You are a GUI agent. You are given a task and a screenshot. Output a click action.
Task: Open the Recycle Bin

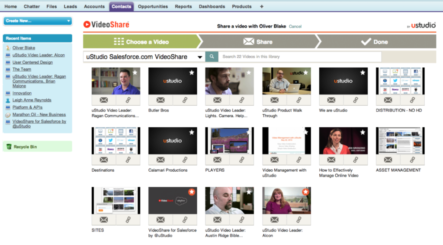(25, 147)
